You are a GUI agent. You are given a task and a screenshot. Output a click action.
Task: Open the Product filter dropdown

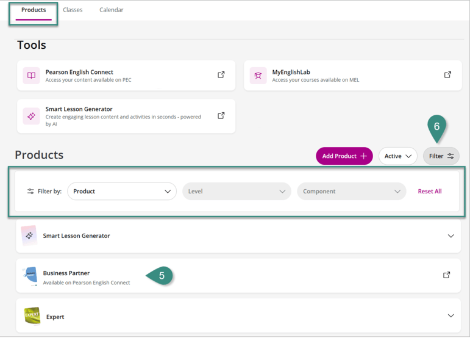pyautogui.click(x=122, y=192)
